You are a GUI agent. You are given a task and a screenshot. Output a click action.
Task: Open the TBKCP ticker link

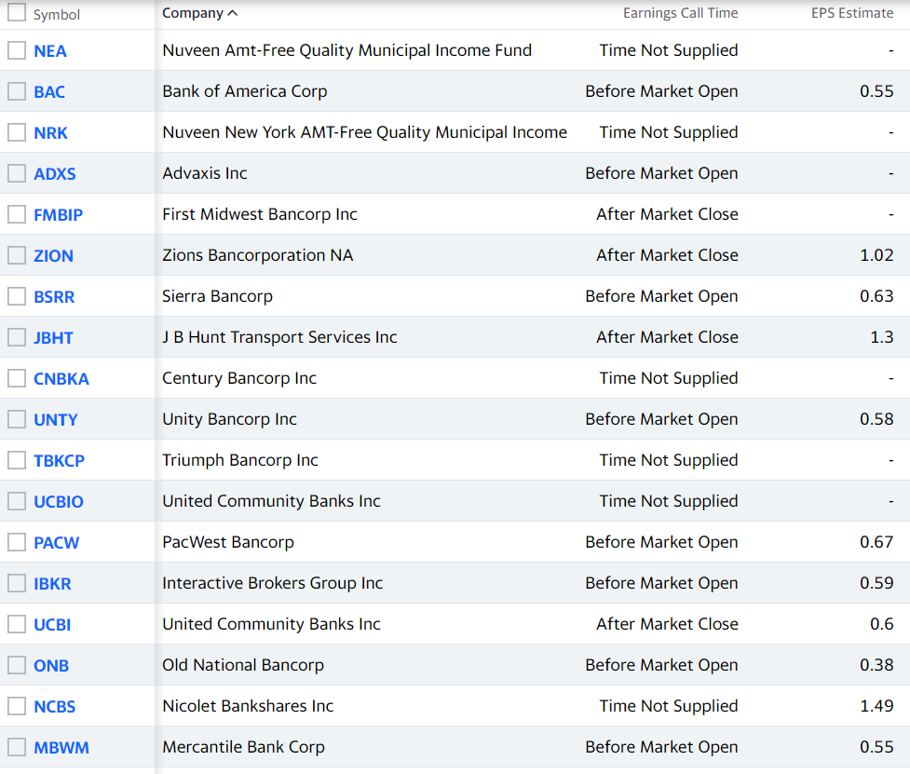(x=60, y=461)
